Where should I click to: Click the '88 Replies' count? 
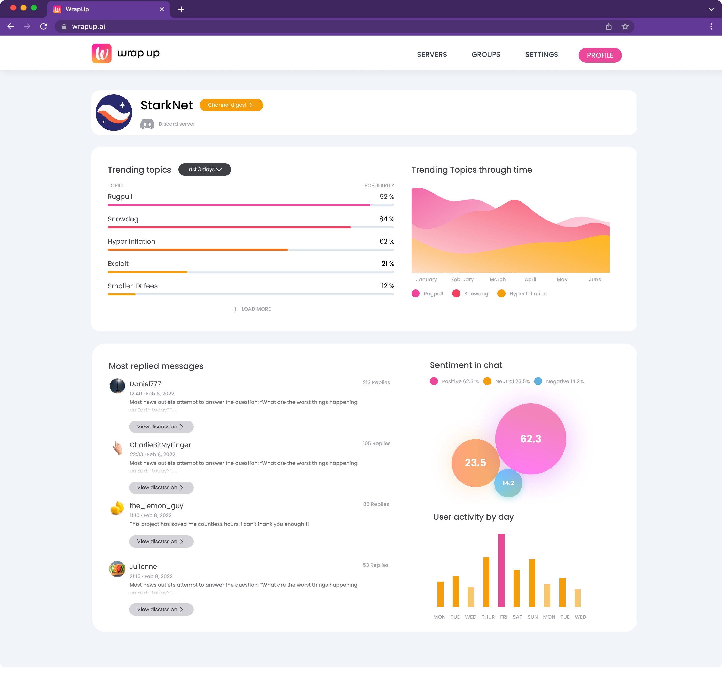[376, 504]
